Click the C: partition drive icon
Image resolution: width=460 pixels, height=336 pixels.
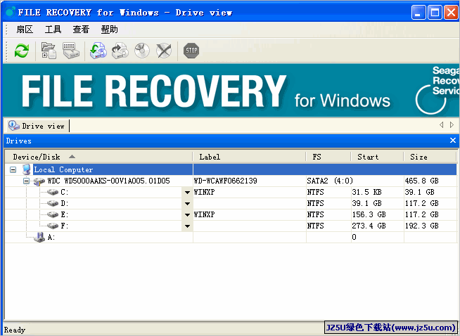coord(53,192)
